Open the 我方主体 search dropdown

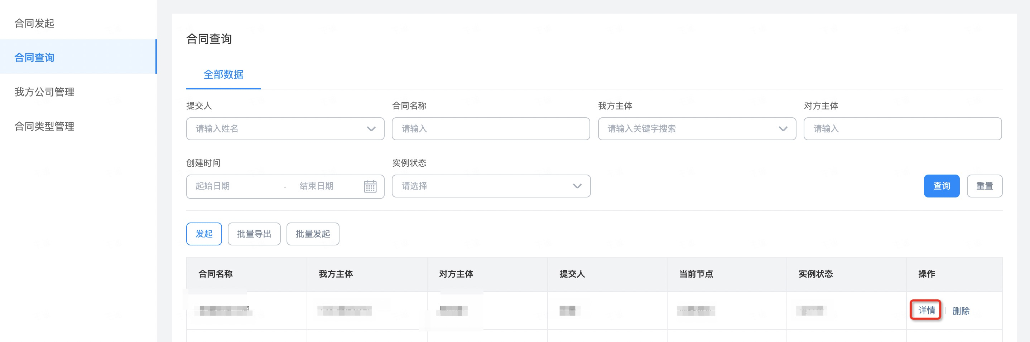click(697, 129)
